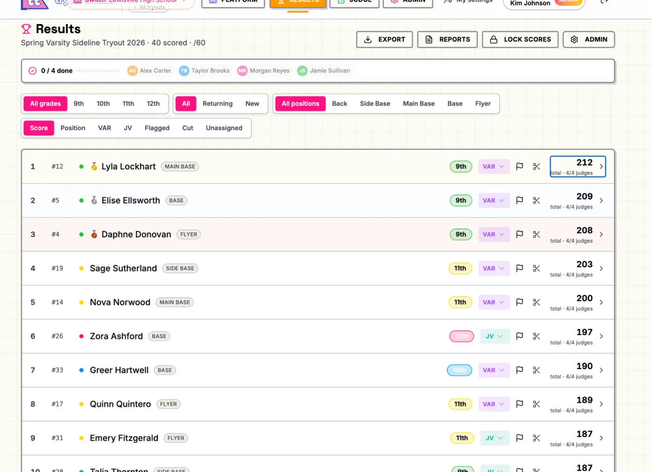This screenshot has width=652, height=472.
Task: Open JV dropdown for Zora Ashford
Action: [x=495, y=336]
